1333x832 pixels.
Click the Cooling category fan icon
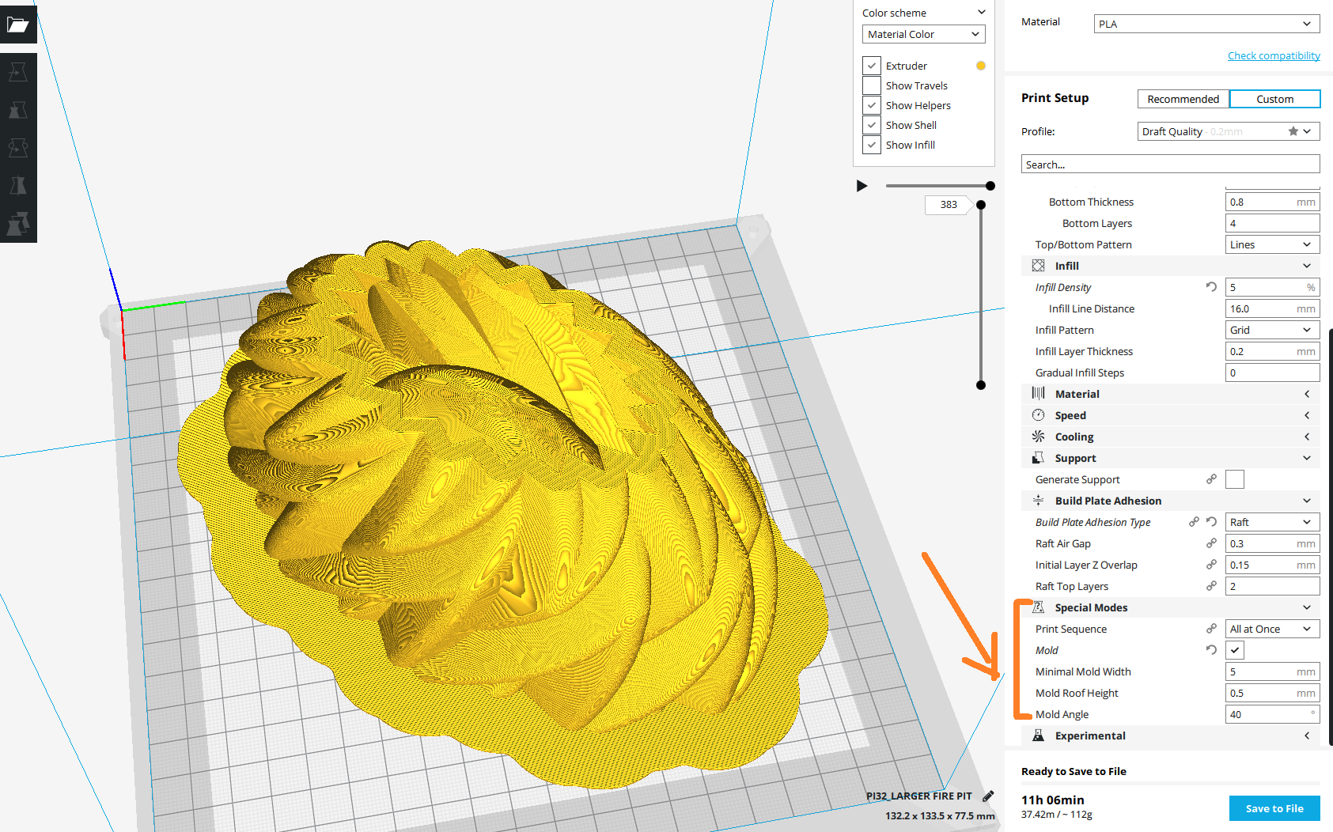pyautogui.click(x=1038, y=437)
